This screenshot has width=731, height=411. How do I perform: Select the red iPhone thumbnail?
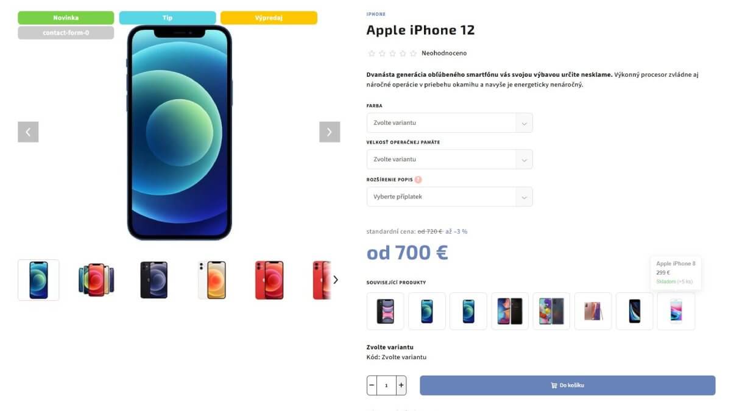[x=269, y=280]
